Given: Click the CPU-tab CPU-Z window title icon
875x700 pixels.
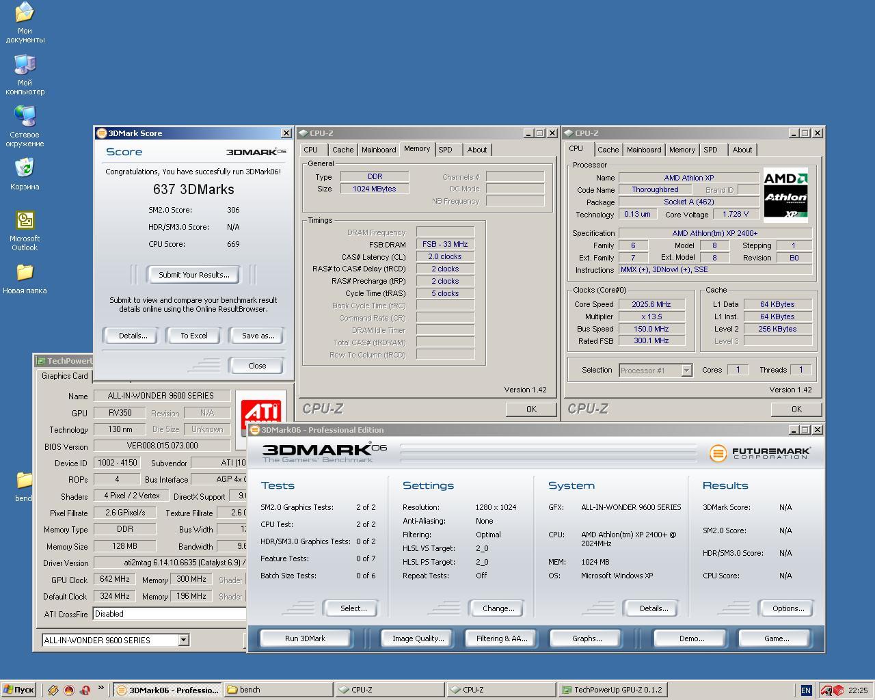Looking at the screenshot, I should point(568,133).
